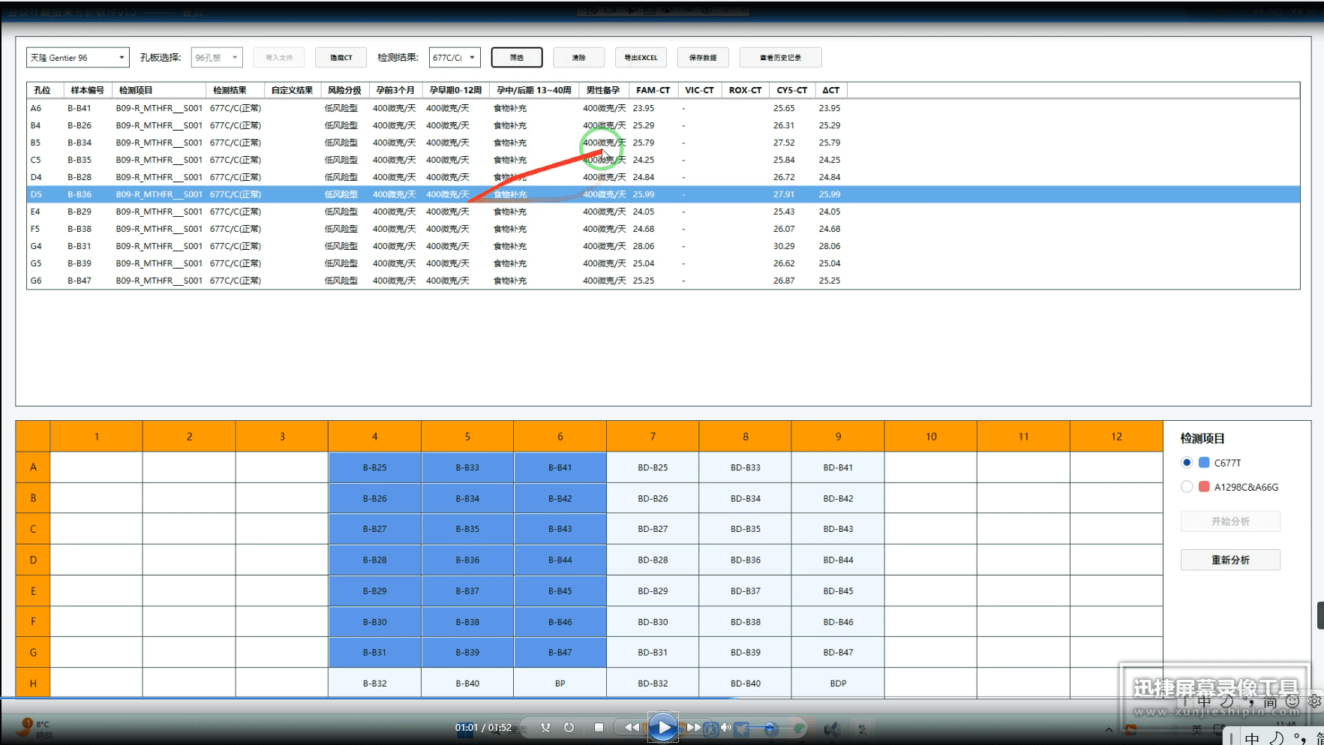Click the 导入文件 button
This screenshot has width=1324, height=745.
click(279, 58)
